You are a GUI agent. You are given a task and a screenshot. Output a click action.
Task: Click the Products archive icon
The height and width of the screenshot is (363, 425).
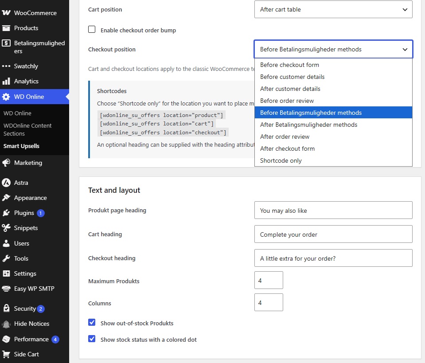6,28
